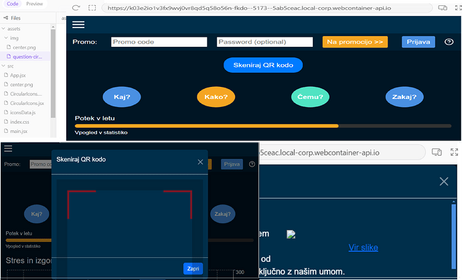Click the orange Kako? bubble
This screenshot has width=462, height=280.
216,97
